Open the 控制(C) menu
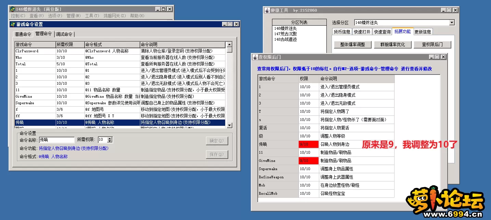This screenshot has width=491, height=220. 18,16
